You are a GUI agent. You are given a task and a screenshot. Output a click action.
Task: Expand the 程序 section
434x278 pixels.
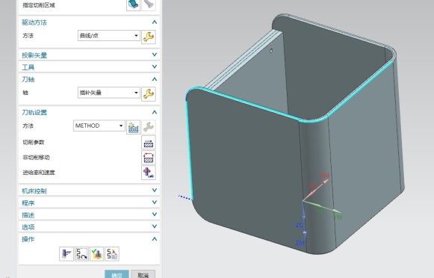pyautogui.click(x=155, y=203)
